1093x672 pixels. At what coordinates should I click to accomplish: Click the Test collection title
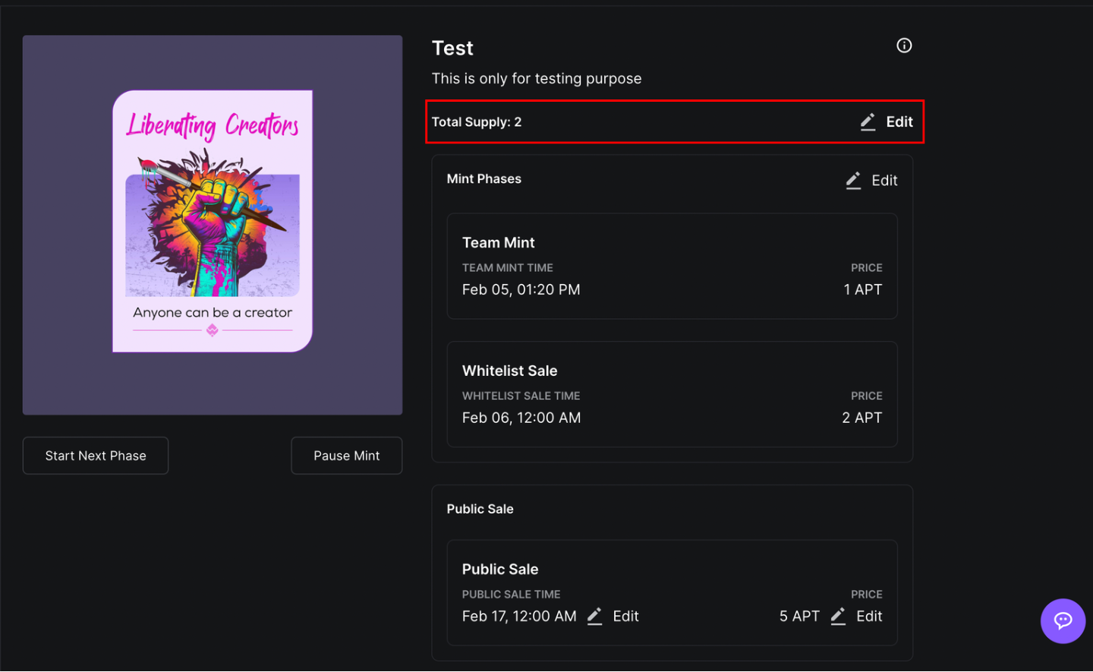pyautogui.click(x=452, y=49)
